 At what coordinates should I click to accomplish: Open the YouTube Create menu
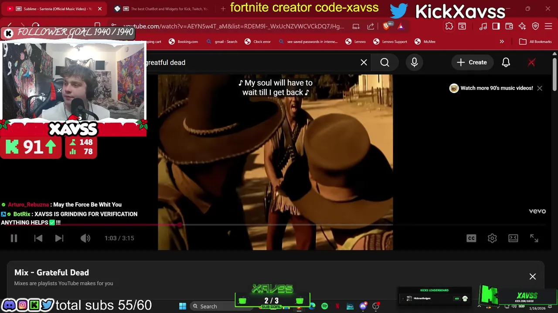tap(472, 63)
